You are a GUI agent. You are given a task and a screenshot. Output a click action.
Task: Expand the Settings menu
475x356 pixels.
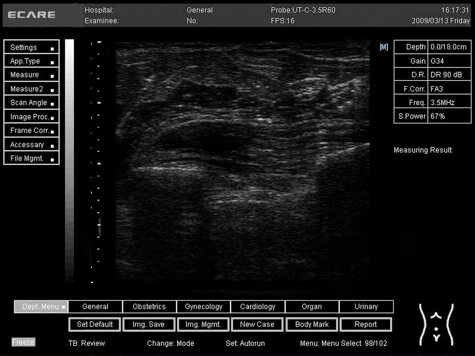[32, 47]
